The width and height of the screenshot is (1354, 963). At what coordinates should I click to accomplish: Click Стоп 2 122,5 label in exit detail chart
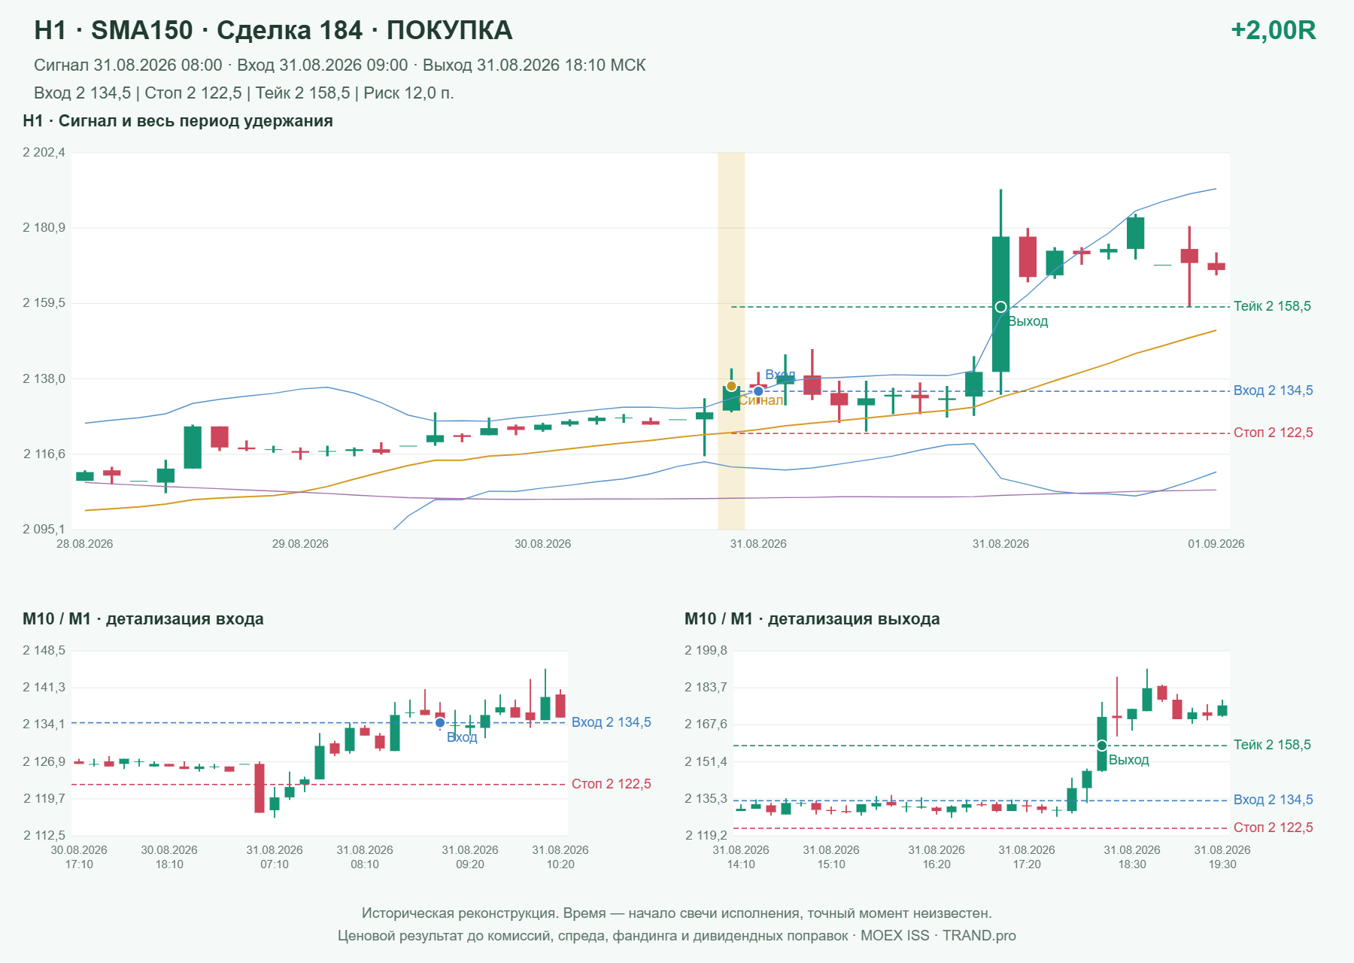(1273, 828)
